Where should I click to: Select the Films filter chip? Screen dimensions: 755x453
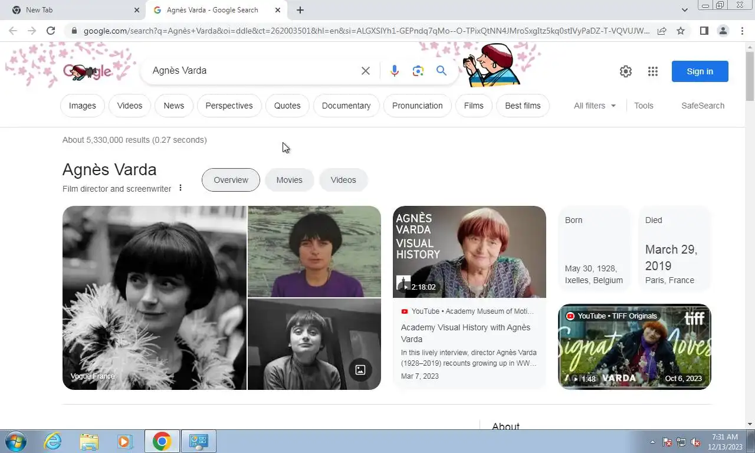(474, 106)
